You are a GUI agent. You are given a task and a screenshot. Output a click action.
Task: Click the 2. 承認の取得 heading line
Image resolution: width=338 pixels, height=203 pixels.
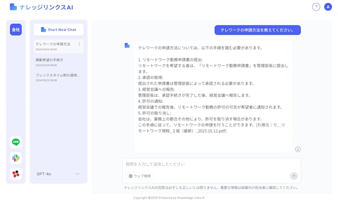tap(151, 77)
